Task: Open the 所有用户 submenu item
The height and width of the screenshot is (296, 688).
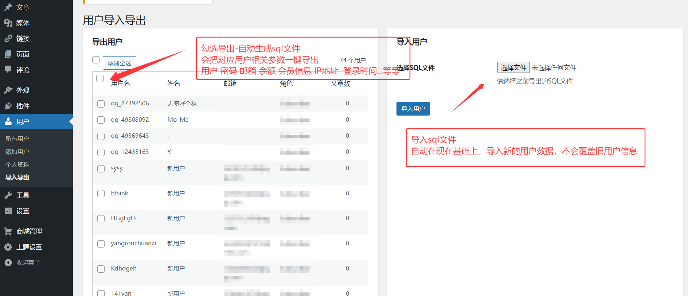Action: click(17, 139)
